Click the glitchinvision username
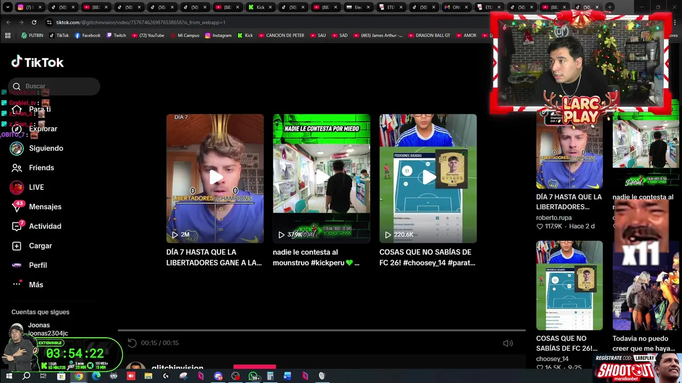Image resolution: width=682 pixels, height=383 pixels. coord(177,368)
